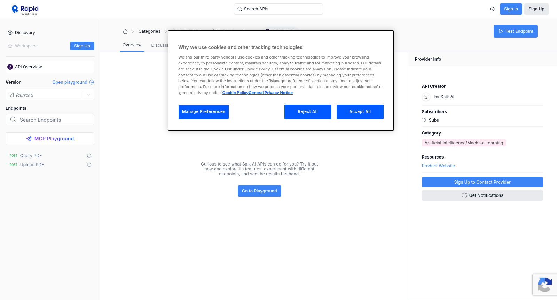The image size is (557, 300).
Task: Click Reject All cookies button
Action: [x=308, y=112]
